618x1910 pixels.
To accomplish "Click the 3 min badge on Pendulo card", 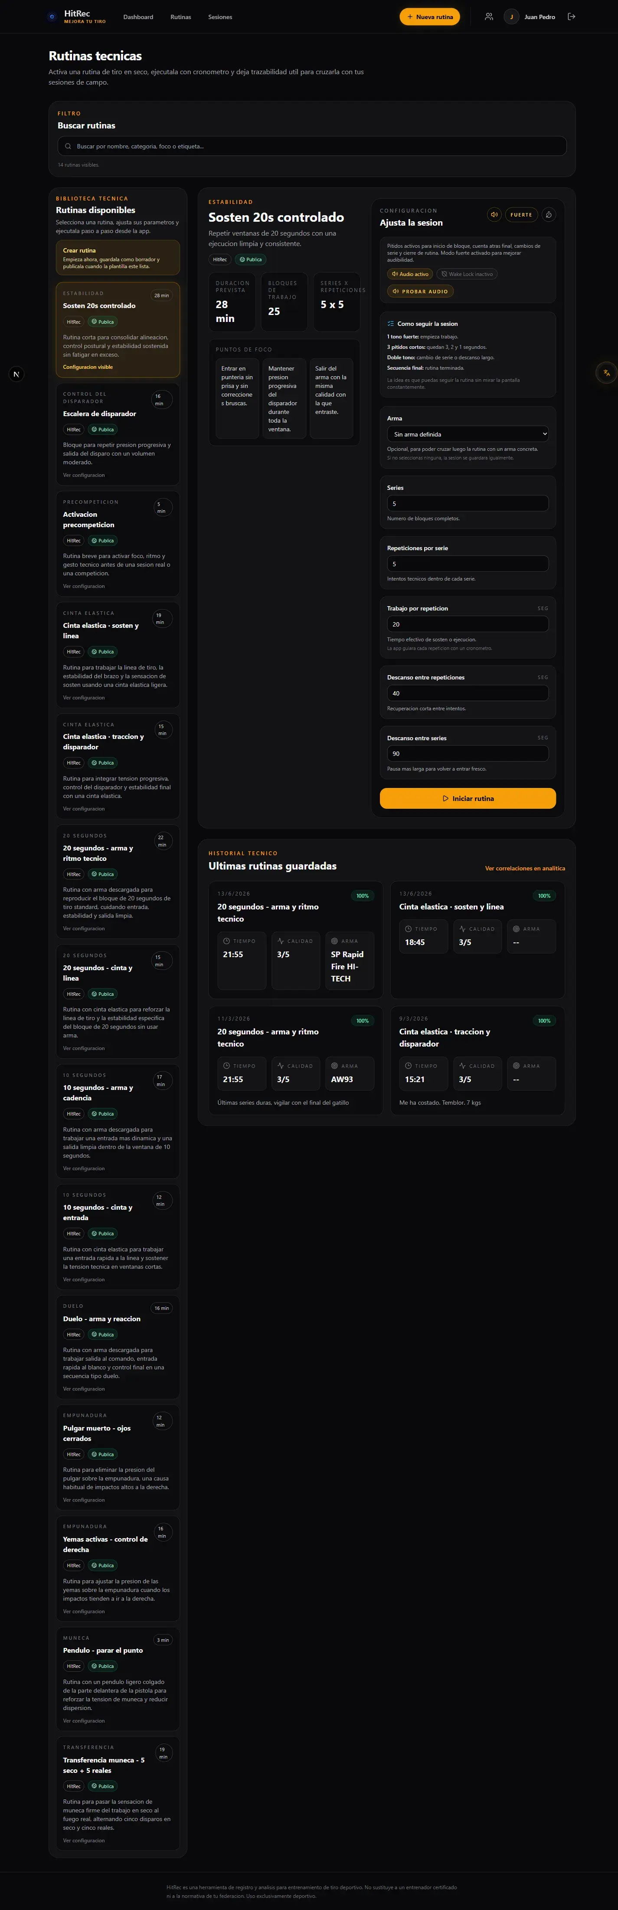I will pyautogui.click(x=162, y=1640).
